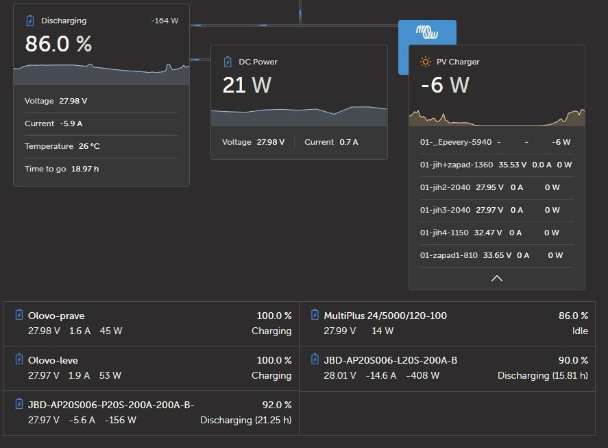Screen dimensions: 608x448
Task: Click the battery icon beside Discharging
Action: [30, 21]
